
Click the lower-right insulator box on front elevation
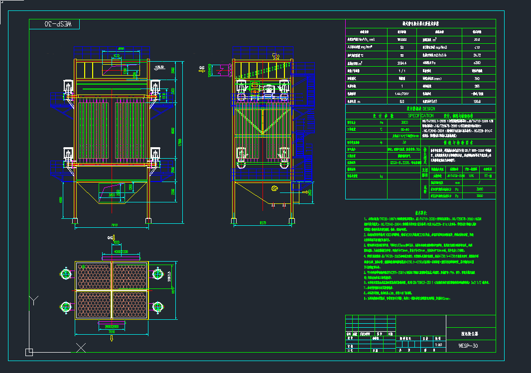click(x=155, y=155)
